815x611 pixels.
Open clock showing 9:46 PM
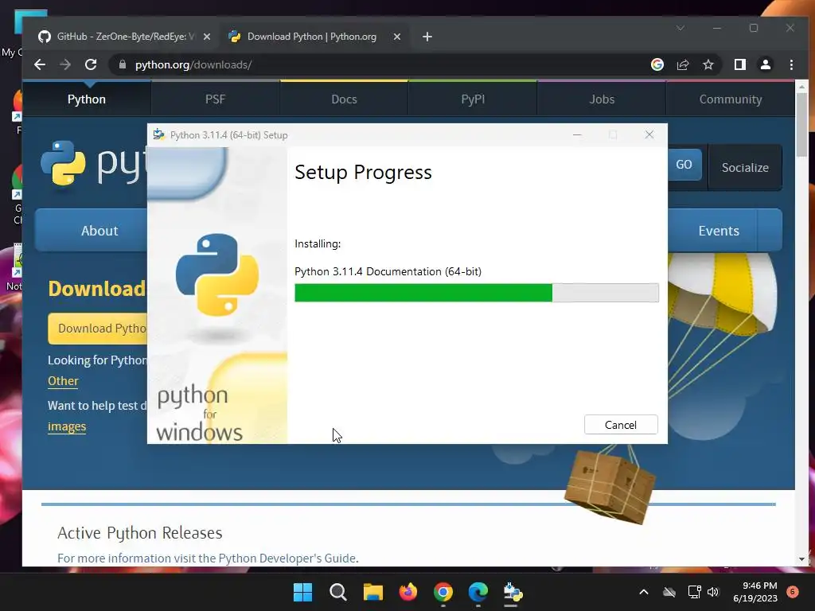coord(755,592)
